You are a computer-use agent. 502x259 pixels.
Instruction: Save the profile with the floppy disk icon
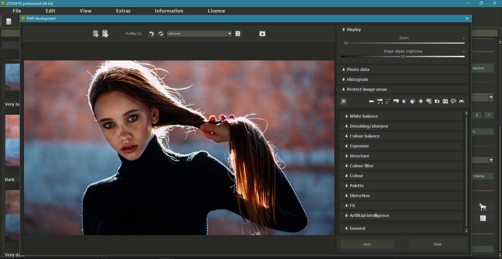click(238, 34)
